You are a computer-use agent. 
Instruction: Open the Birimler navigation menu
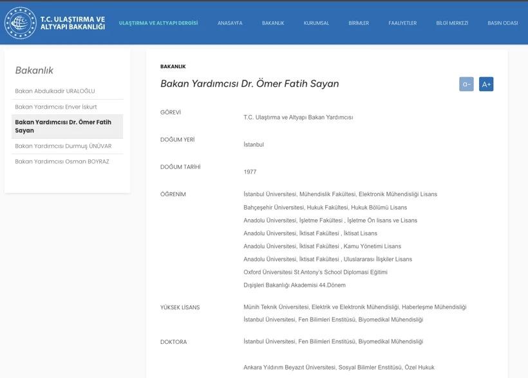click(x=359, y=23)
